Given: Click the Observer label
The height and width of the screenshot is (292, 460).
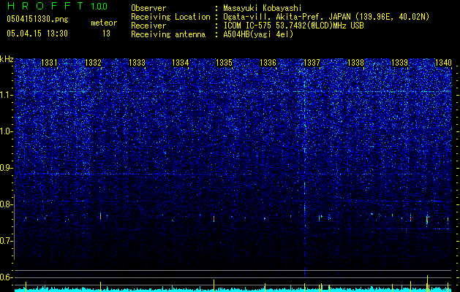Looking at the screenshot, I should tap(148, 8).
